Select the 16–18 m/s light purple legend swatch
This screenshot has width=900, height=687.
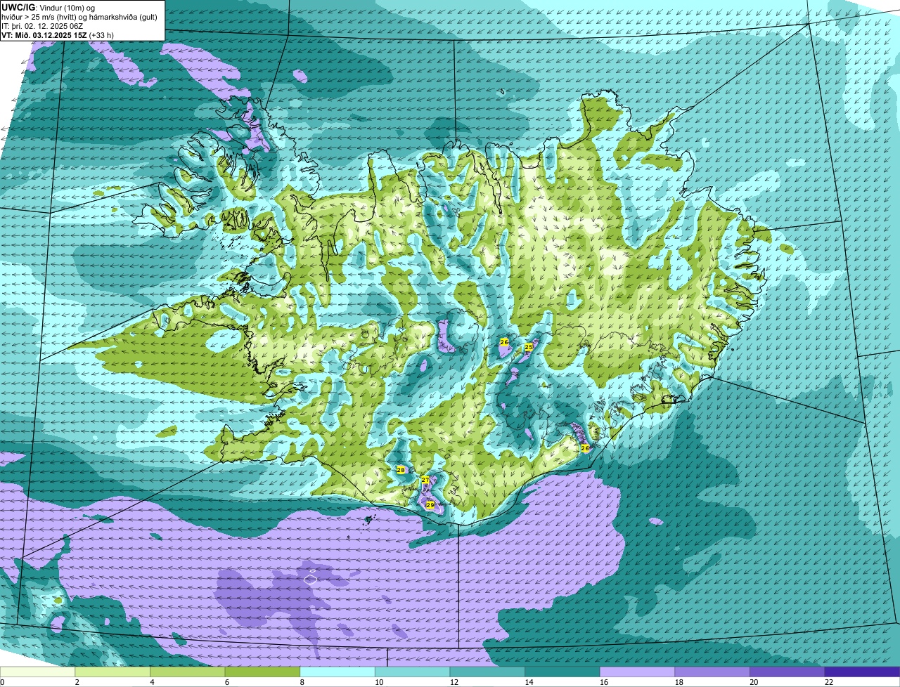point(638,672)
